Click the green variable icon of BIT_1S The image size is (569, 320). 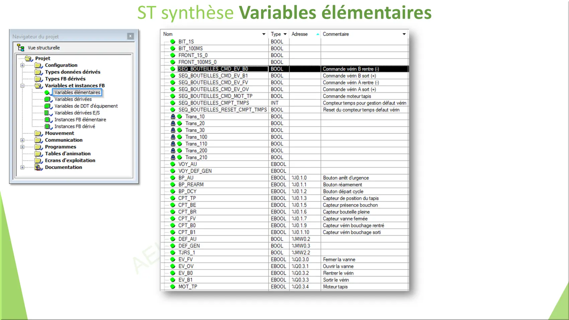click(173, 42)
